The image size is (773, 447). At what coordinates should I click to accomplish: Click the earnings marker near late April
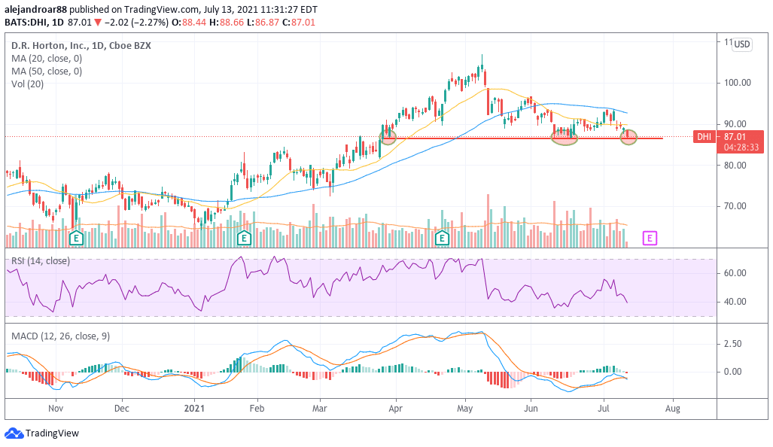click(x=443, y=239)
